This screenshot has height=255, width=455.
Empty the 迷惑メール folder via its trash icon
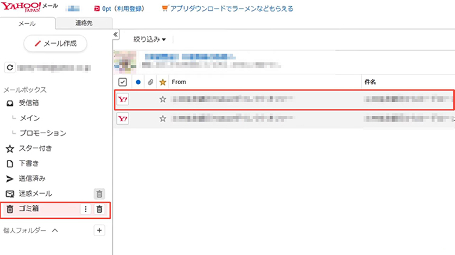click(99, 194)
